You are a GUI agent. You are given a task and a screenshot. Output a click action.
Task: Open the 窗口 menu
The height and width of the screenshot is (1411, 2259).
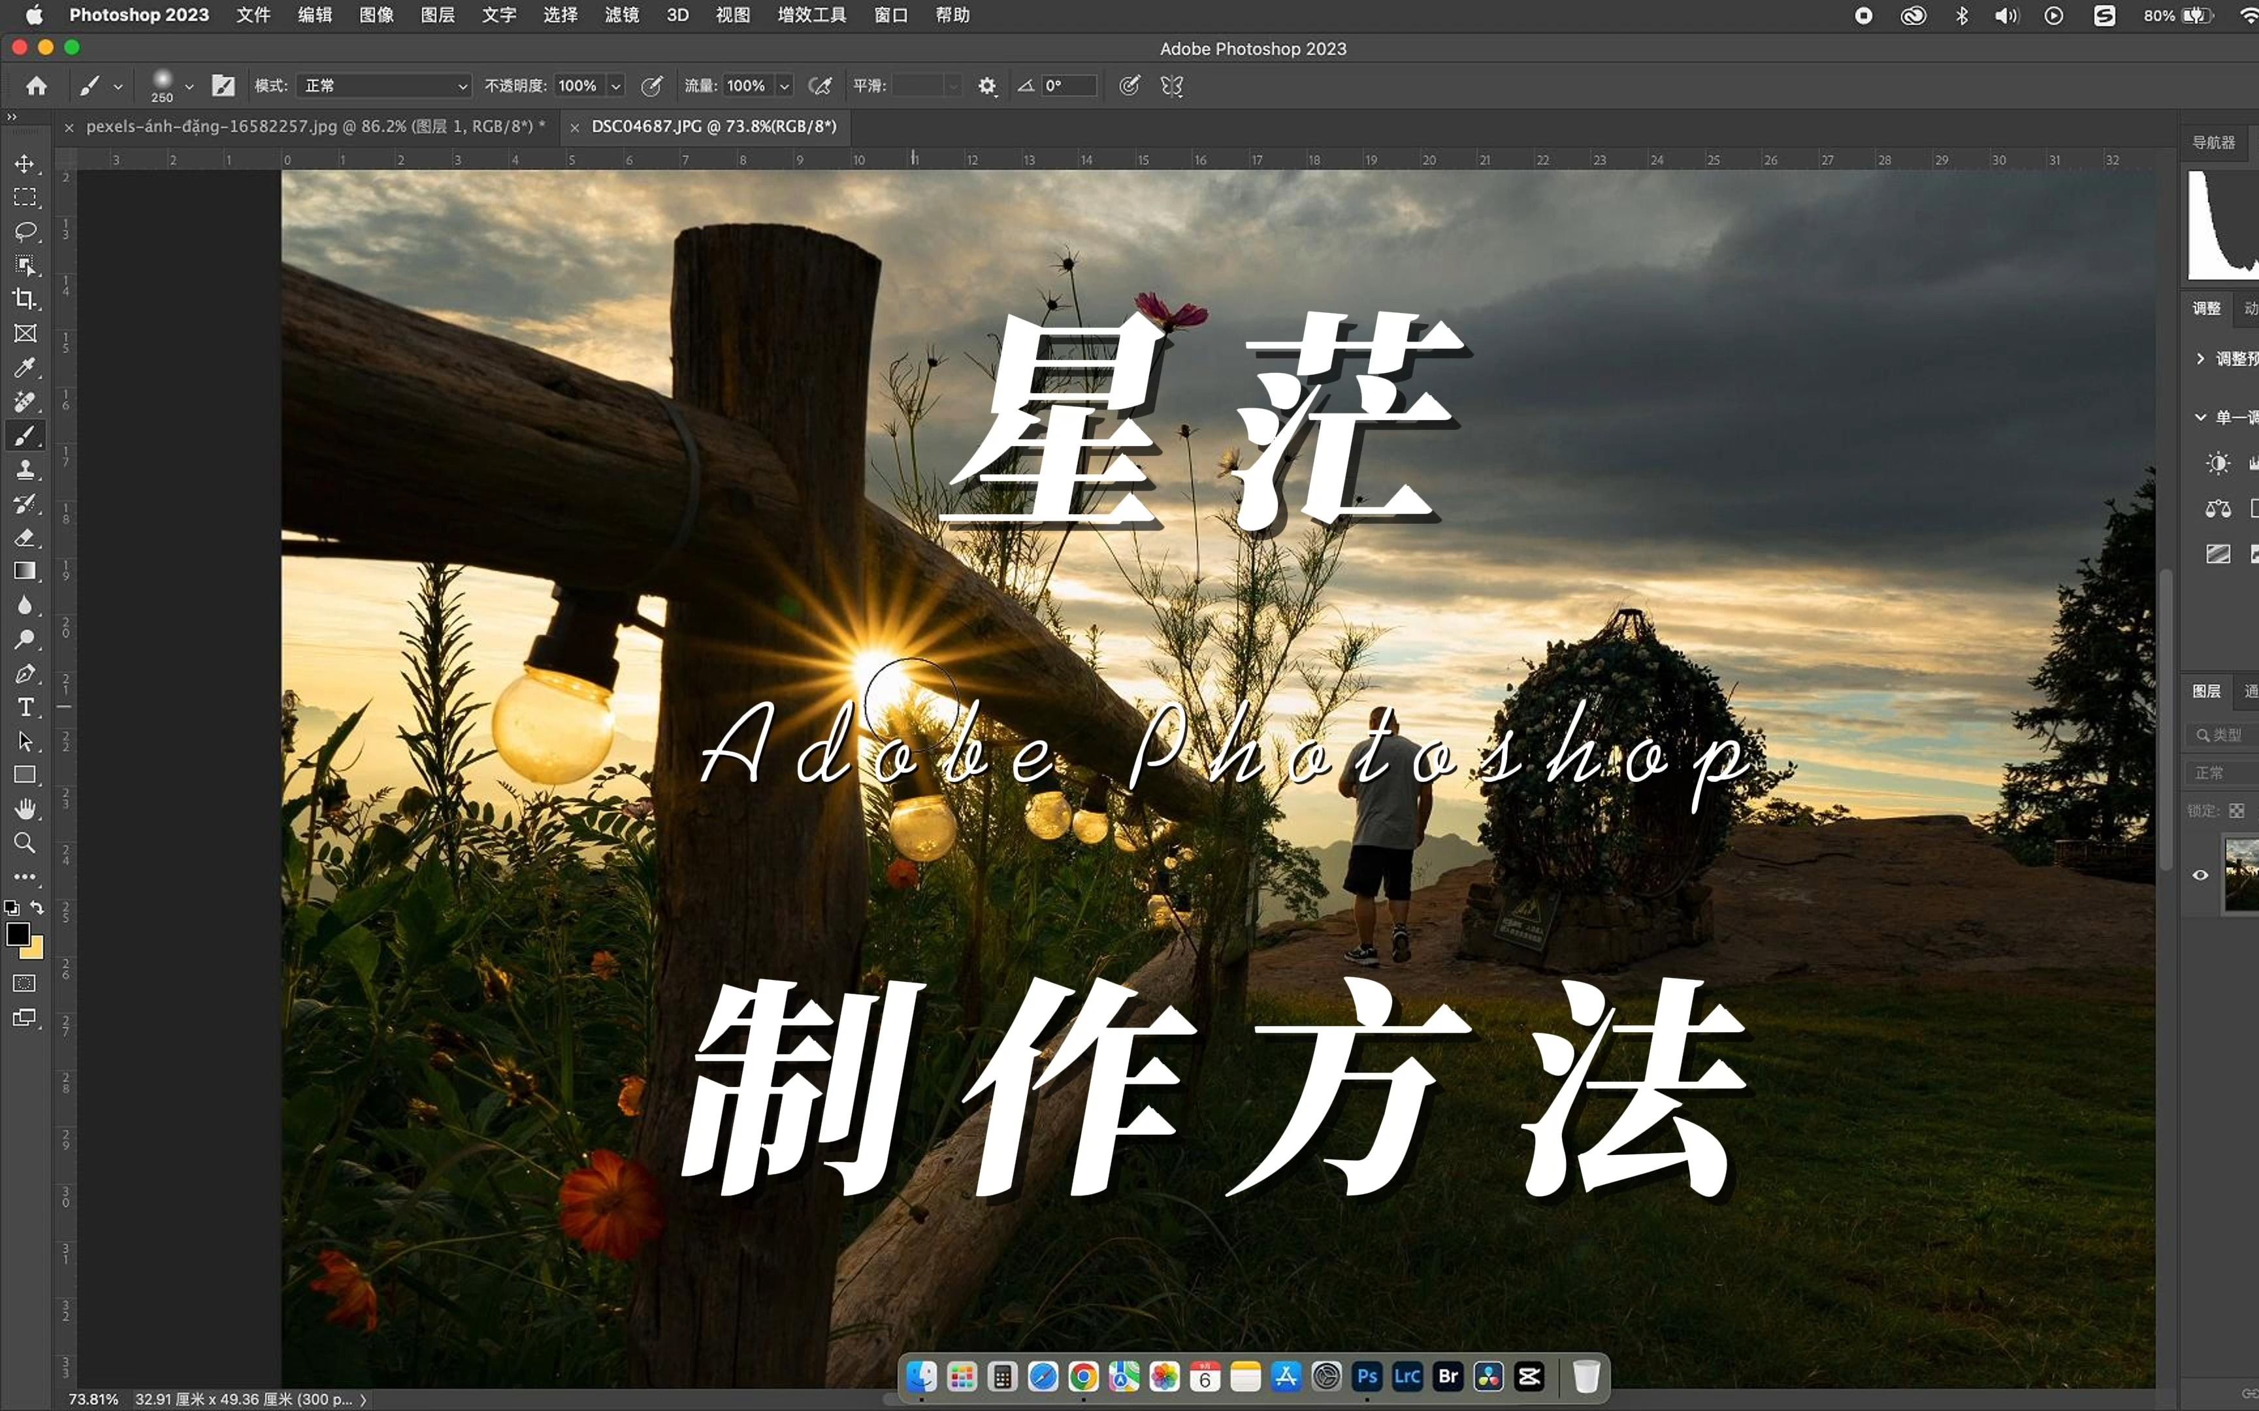[891, 15]
